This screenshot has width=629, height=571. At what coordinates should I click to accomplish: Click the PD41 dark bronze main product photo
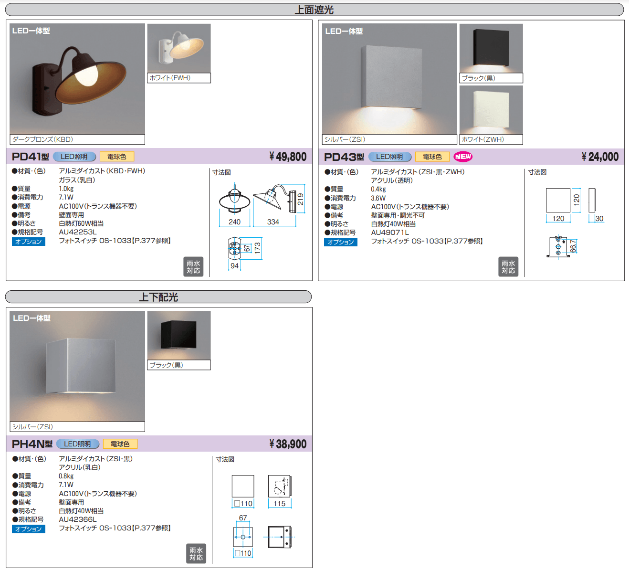point(77,79)
